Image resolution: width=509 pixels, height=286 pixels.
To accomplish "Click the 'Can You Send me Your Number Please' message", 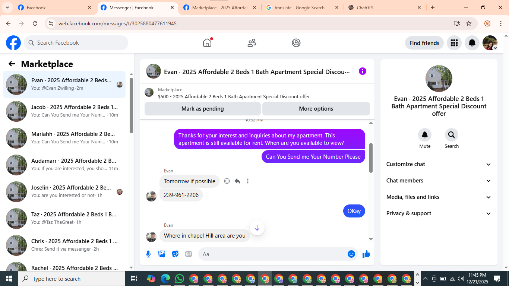I will 313,157.
